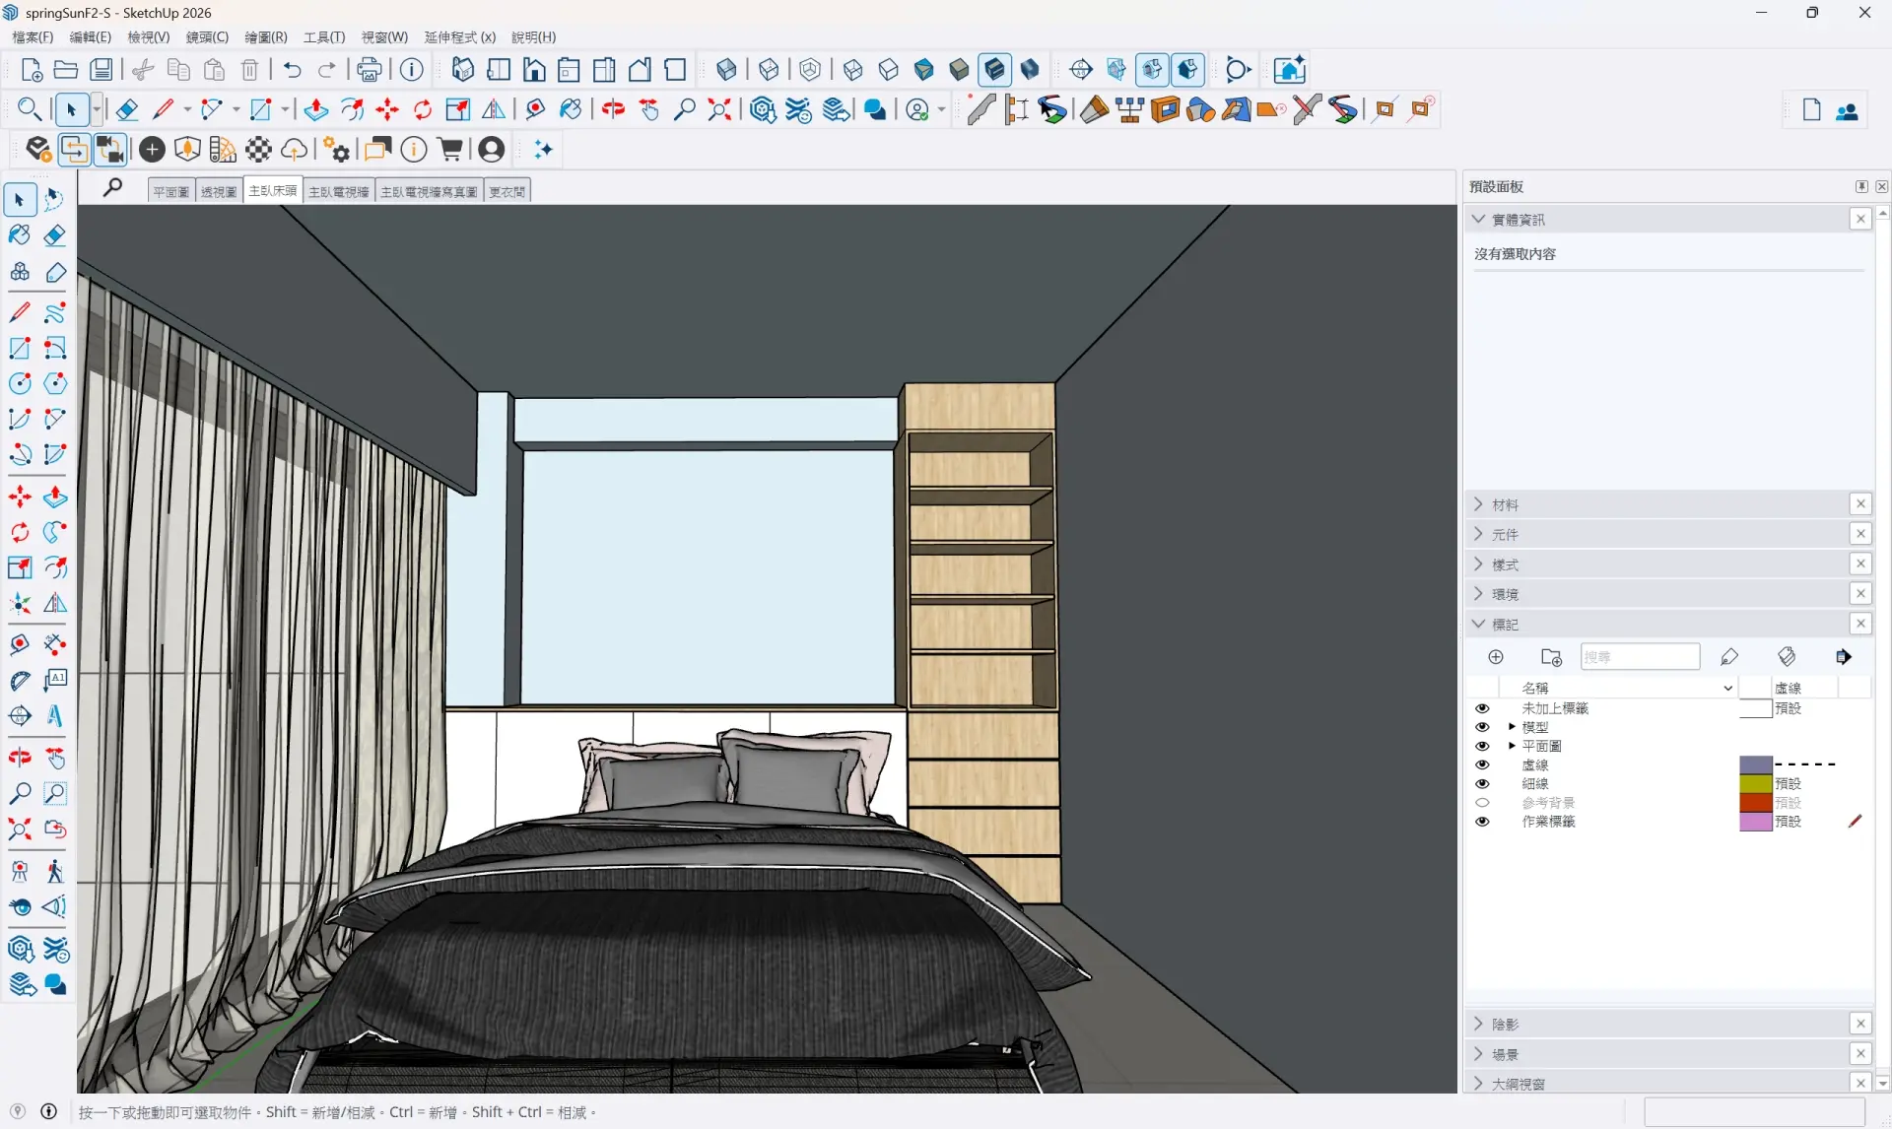Select the Walk tool in the left toolbar
This screenshot has height=1129, width=1892.
pyautogui.click(x=55, y=871)
